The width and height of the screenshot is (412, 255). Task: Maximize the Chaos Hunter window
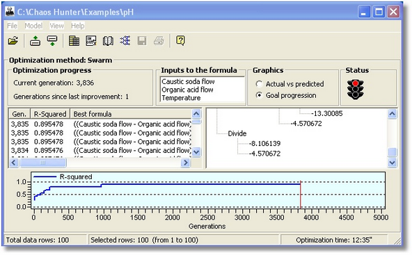(x=379, y=12)
